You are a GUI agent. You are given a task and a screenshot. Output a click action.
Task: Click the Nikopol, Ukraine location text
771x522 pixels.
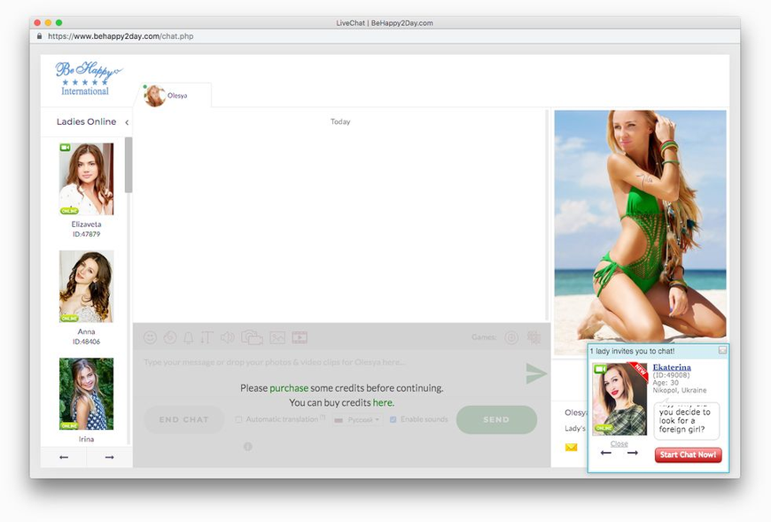pos(680,390)
